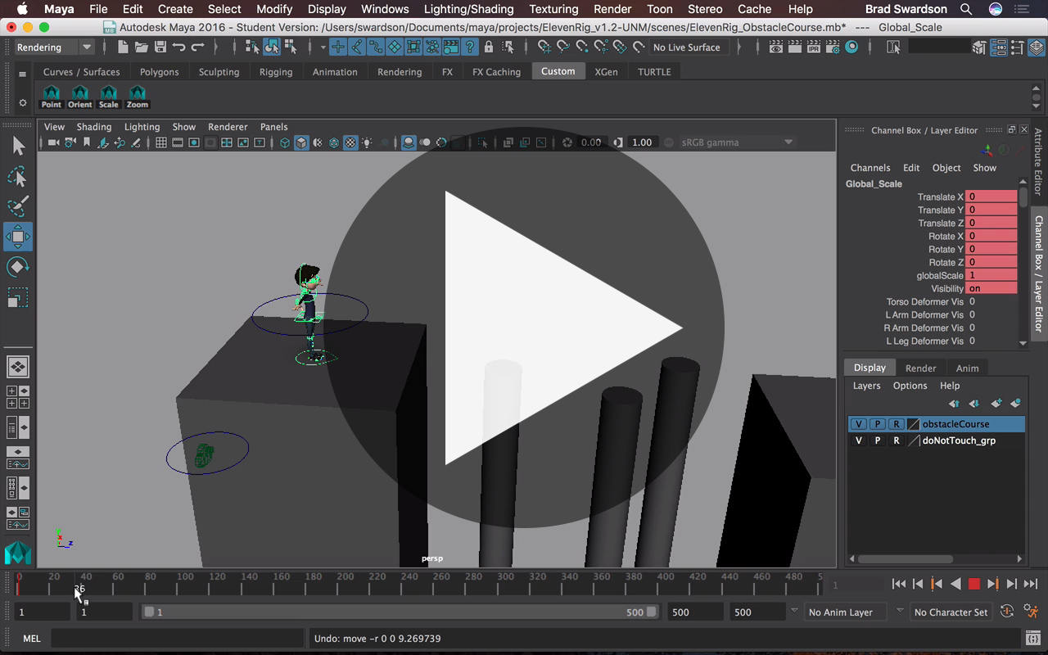
Task: Toggle textured display in viewport
Action: [x=350, y=142]
